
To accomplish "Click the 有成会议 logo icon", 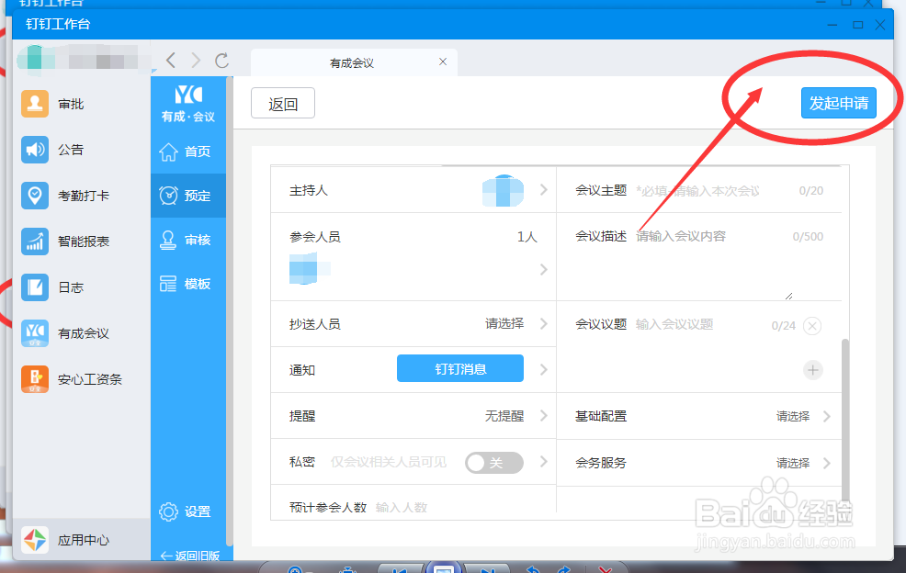I will [x=187, y=94].
